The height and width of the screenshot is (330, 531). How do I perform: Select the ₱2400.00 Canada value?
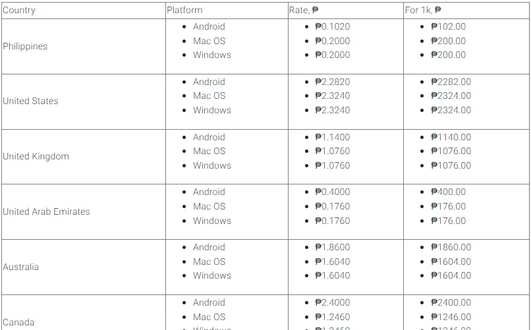tap(451, 302)
